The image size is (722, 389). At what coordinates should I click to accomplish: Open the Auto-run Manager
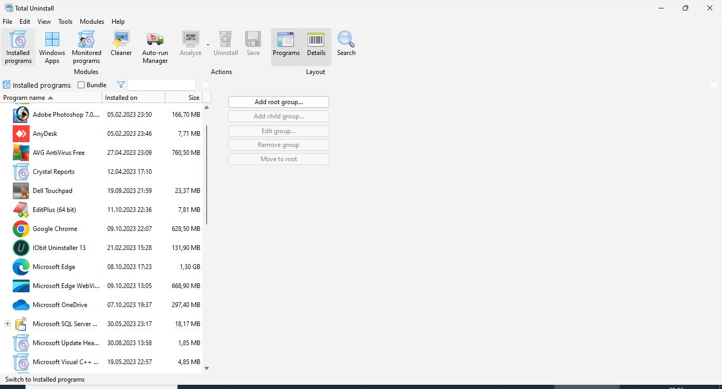tap(155, 47)
